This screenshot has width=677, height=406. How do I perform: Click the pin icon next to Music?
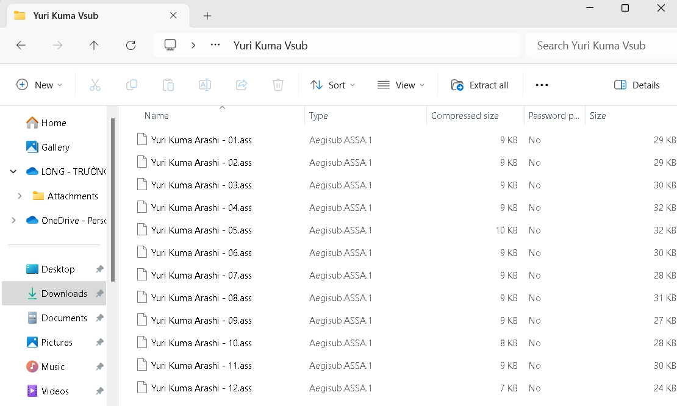100,367
